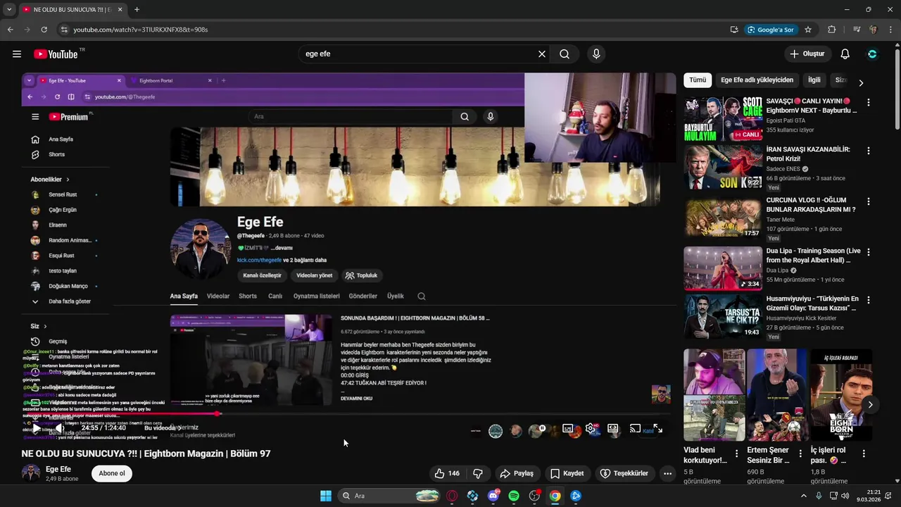Open the account avatar menu

[873, 54]
